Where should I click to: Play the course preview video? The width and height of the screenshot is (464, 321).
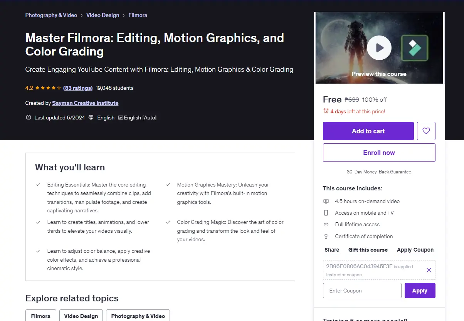pos(379,48)
